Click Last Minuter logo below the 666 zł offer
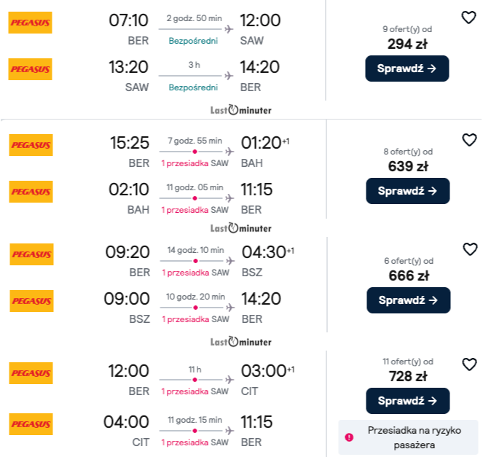This screenshot has height=457, width=483. click(x=240, y=341)
